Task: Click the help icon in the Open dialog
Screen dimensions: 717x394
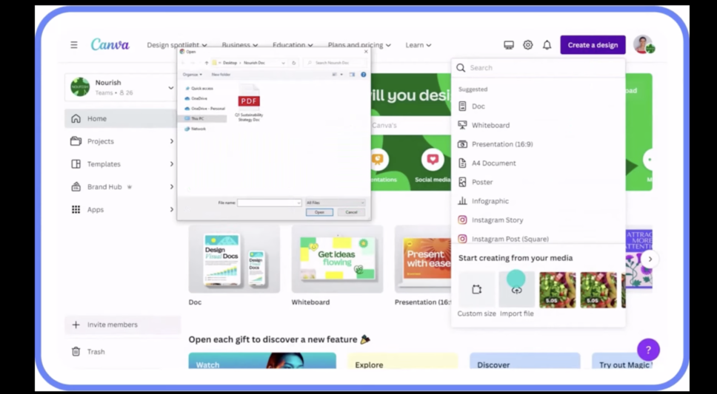Action: click(364, 75)
